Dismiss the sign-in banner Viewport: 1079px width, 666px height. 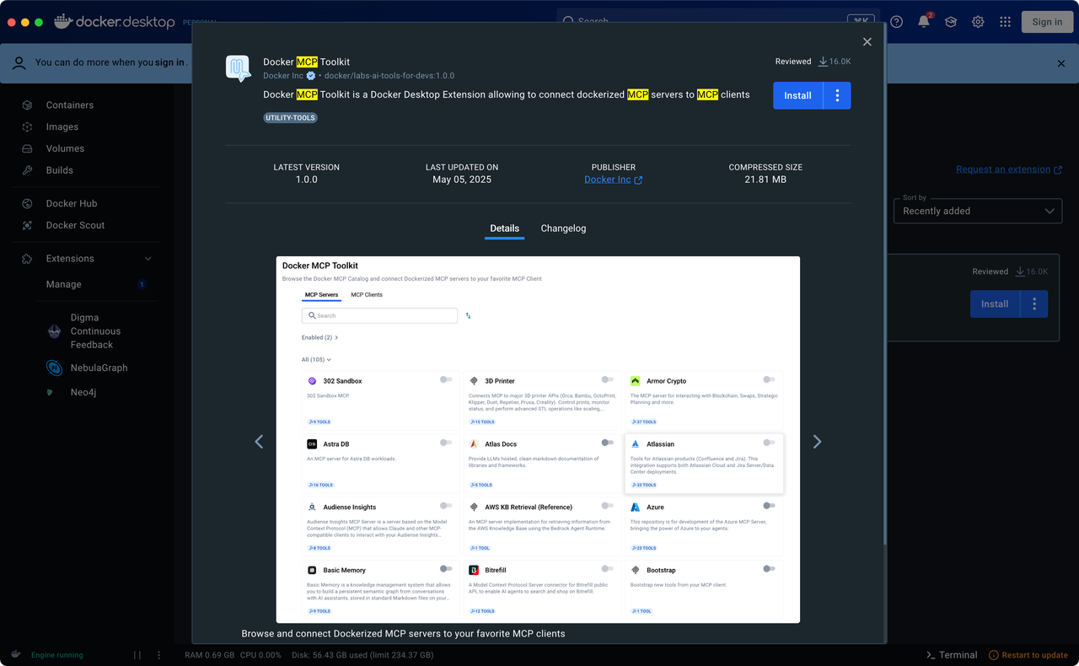pos(1061,63)
